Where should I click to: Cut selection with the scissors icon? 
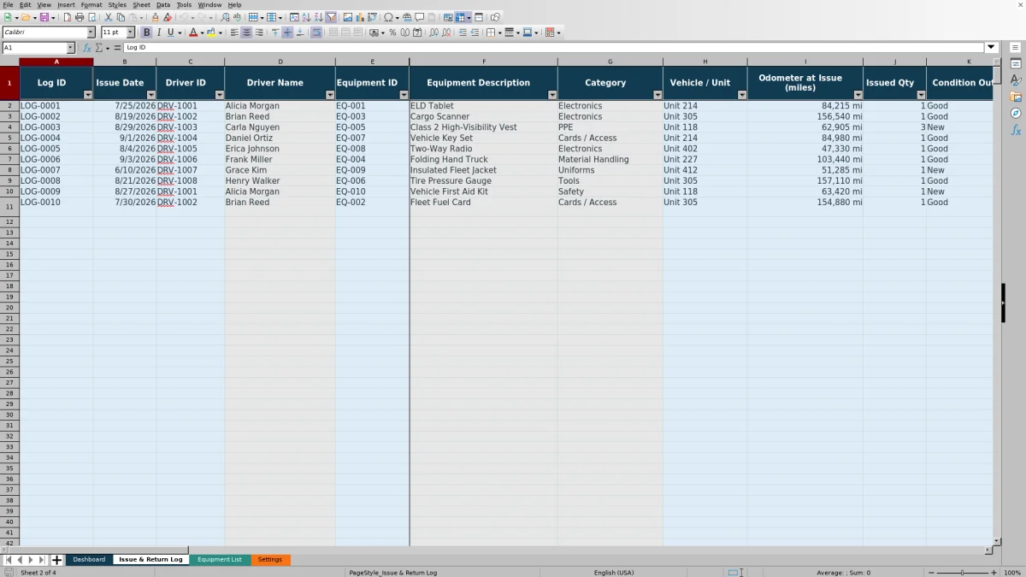(109, 17)
